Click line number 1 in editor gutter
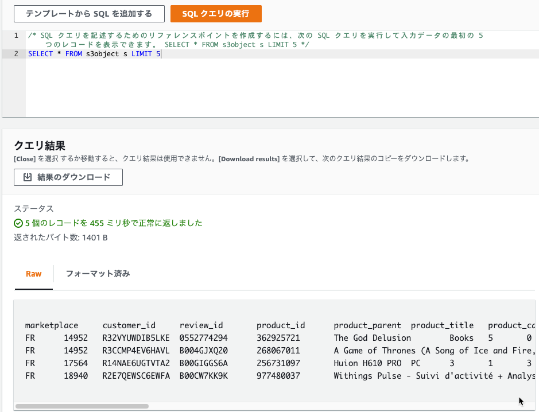 [x=16, y=36]
